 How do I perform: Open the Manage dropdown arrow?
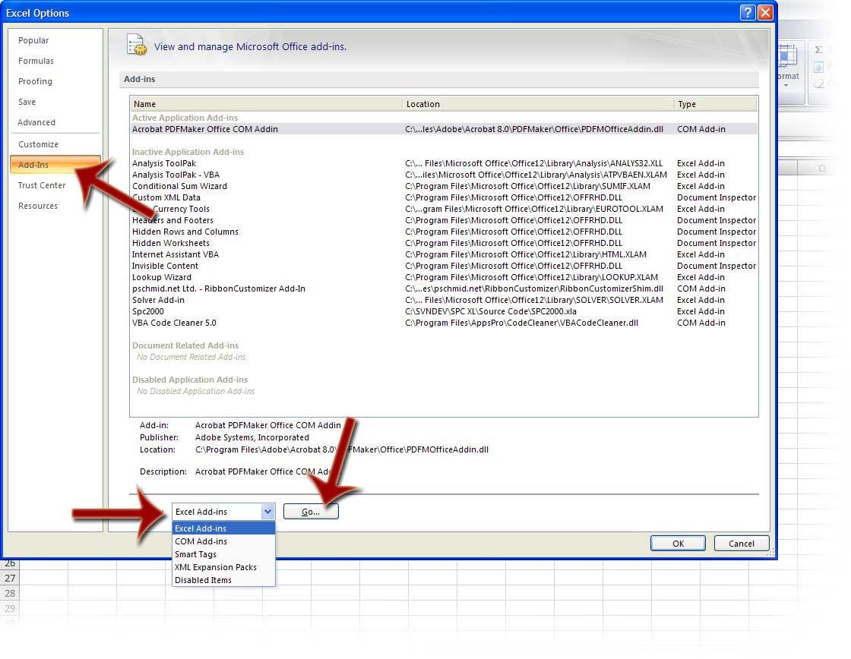pyautogui.click(x=268, y=511)
